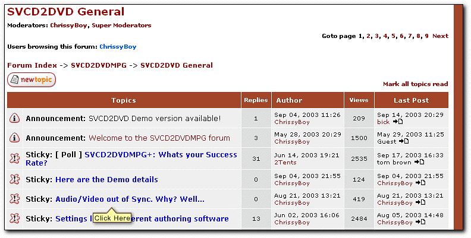
Task: Open latest post icon for Aug 05 14:48 last post
Action: pos(420,222)
